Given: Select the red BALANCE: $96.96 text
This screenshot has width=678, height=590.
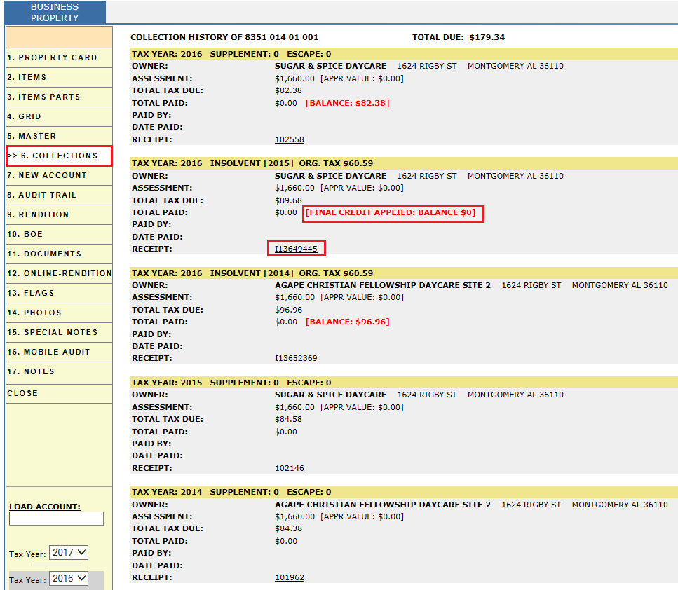Looking at the screenshot, I should (348, 322).
